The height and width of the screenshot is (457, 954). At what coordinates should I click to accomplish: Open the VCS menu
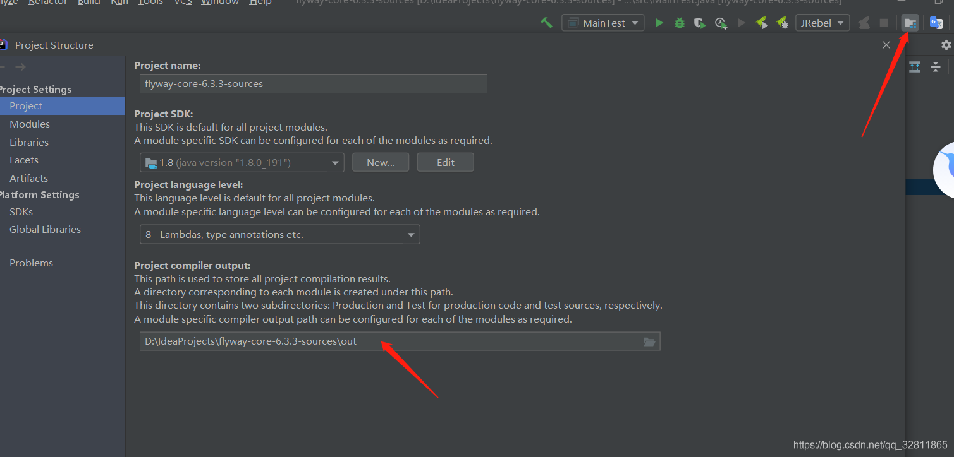tap(182, 3)
